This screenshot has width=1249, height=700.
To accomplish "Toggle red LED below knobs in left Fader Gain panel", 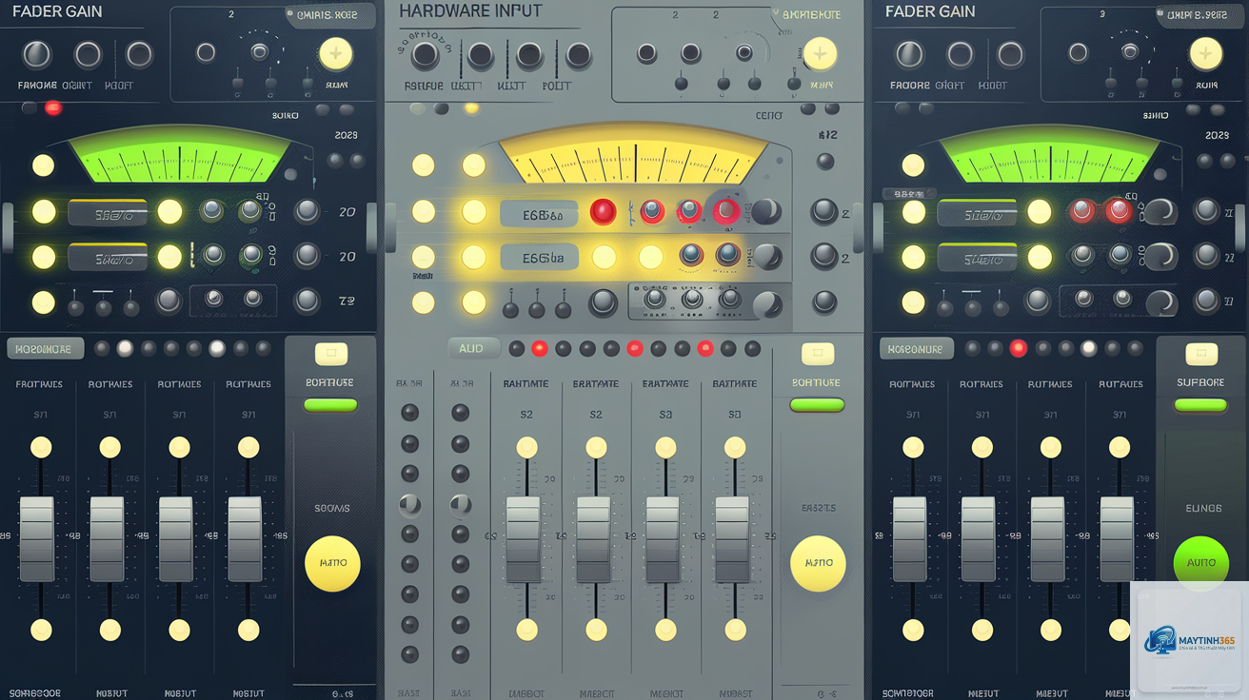I will pyautogui.click(x=53, y=107).
